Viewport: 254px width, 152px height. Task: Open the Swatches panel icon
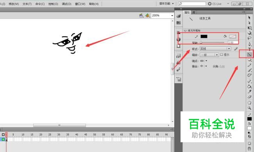click(x=179, y=23)
